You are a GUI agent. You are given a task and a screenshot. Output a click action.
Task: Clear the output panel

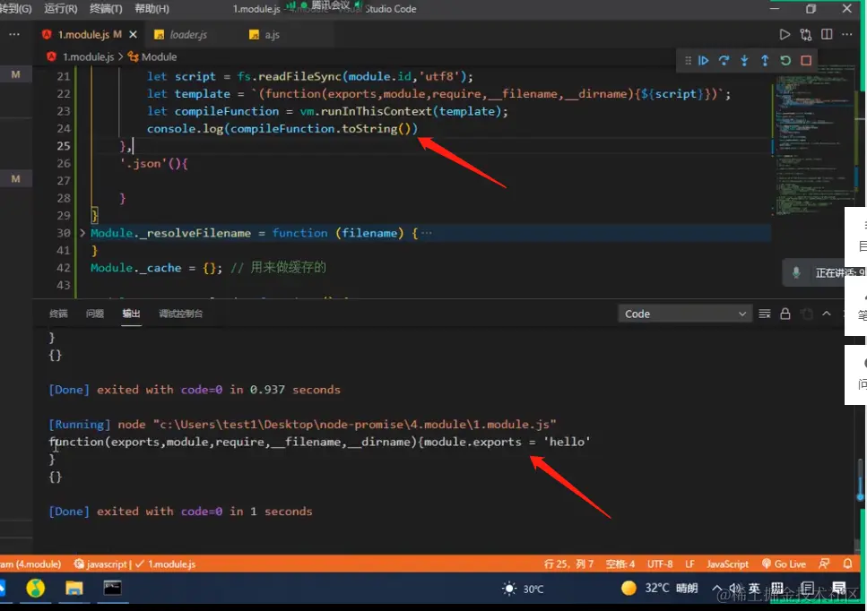[x=765, y=314]
